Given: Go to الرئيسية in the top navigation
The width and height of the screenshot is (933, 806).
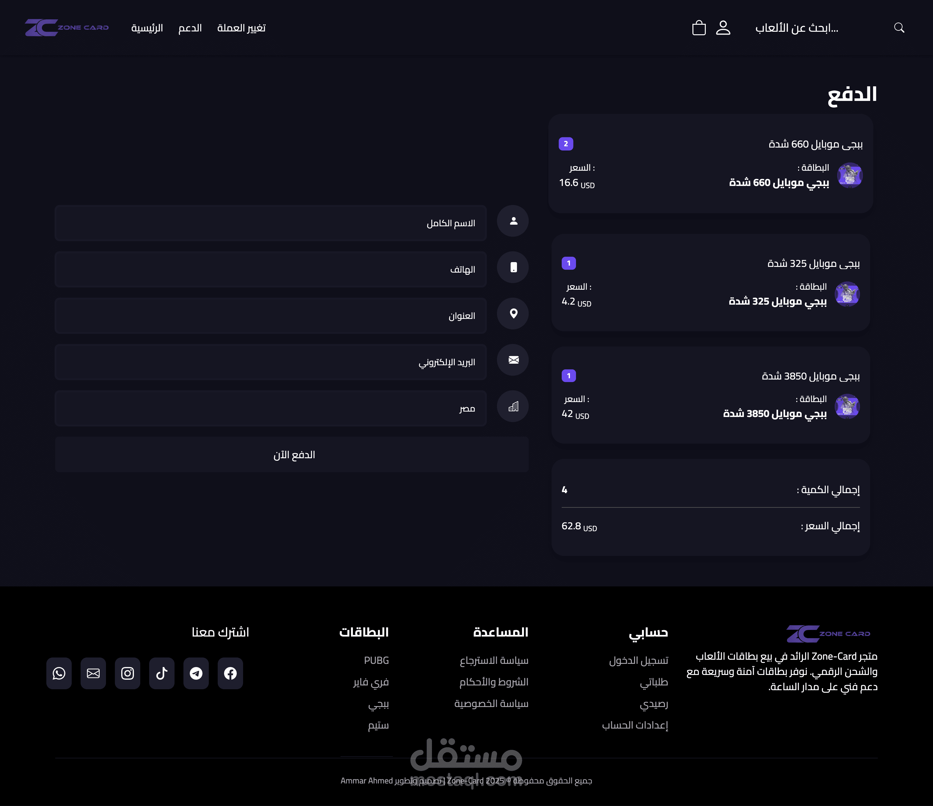Looking at the screenshot, I should [147, 28].
